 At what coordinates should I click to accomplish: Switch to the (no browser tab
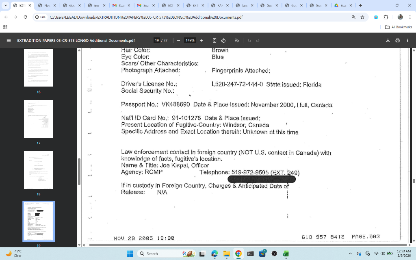point(96,6)
